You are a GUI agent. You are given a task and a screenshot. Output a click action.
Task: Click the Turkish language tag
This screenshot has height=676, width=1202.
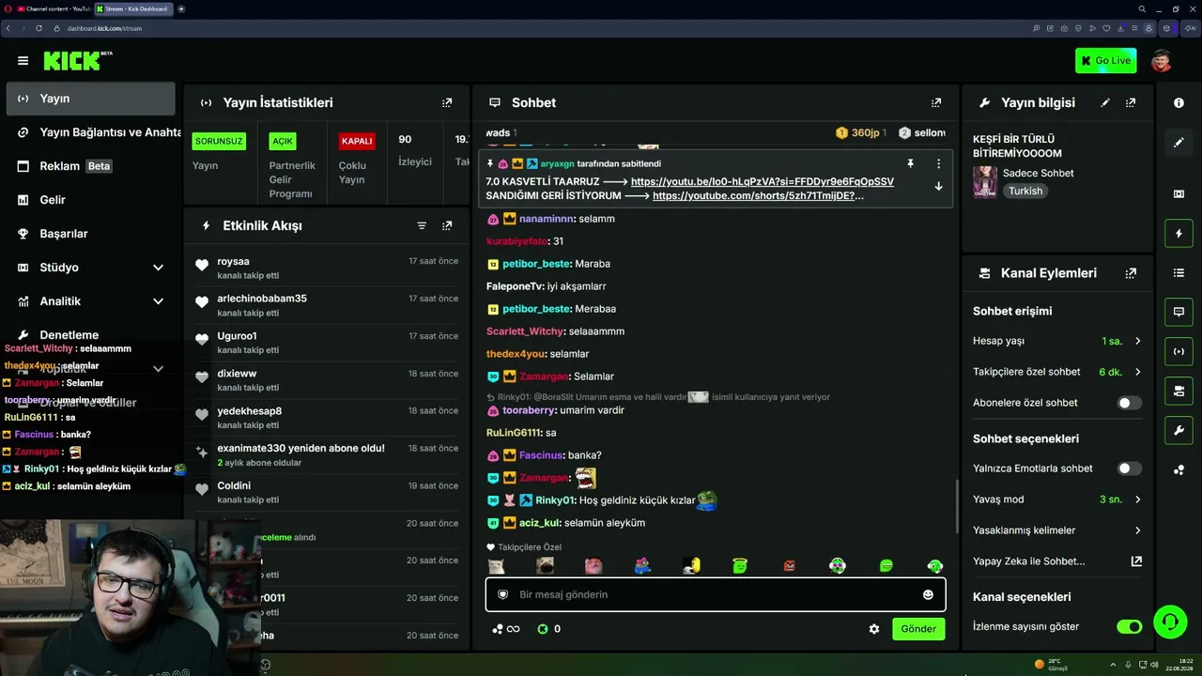[x=1025, y=191]
